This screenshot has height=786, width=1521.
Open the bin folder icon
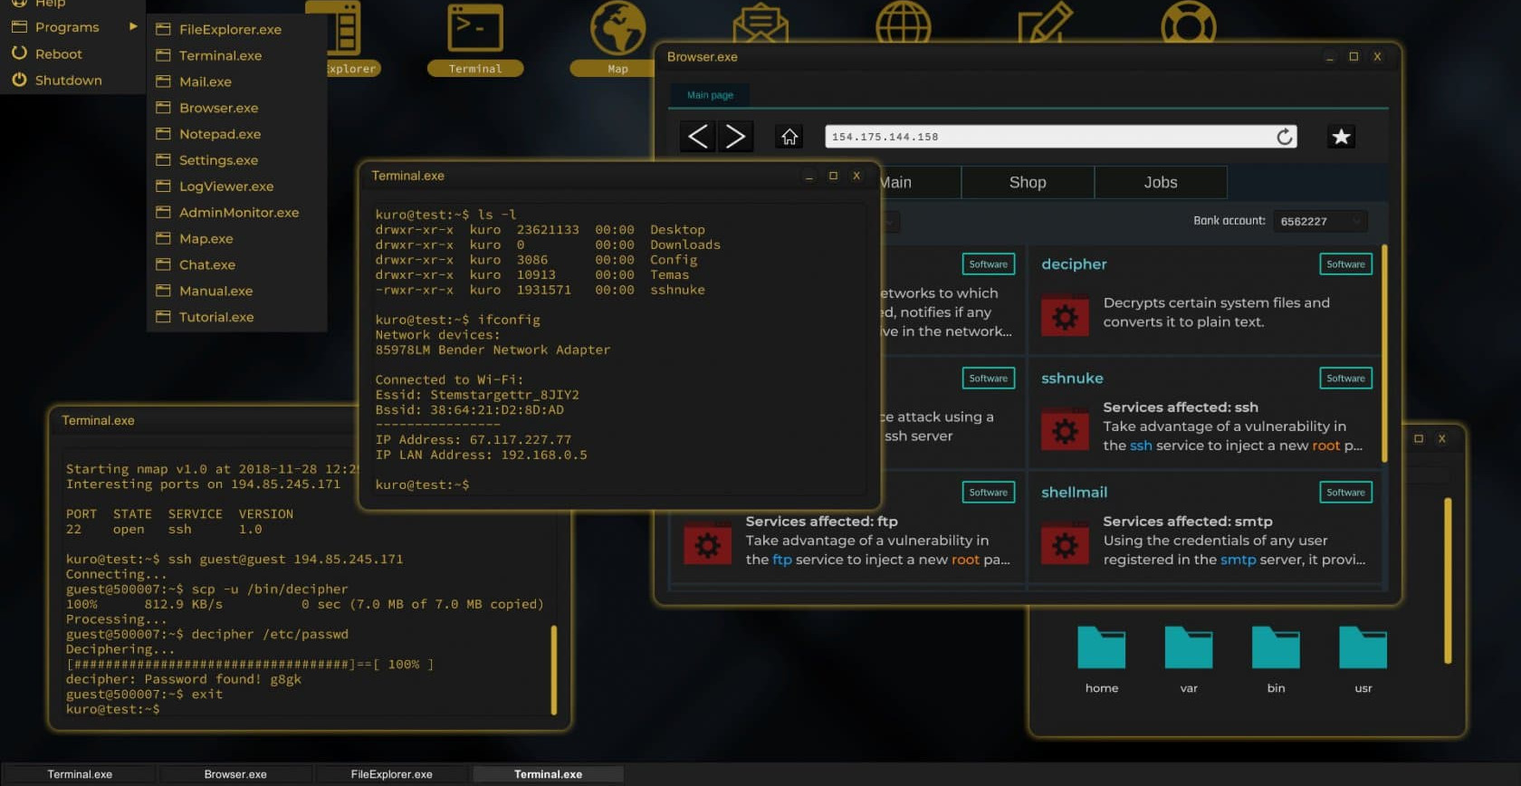coord(1276,649)
